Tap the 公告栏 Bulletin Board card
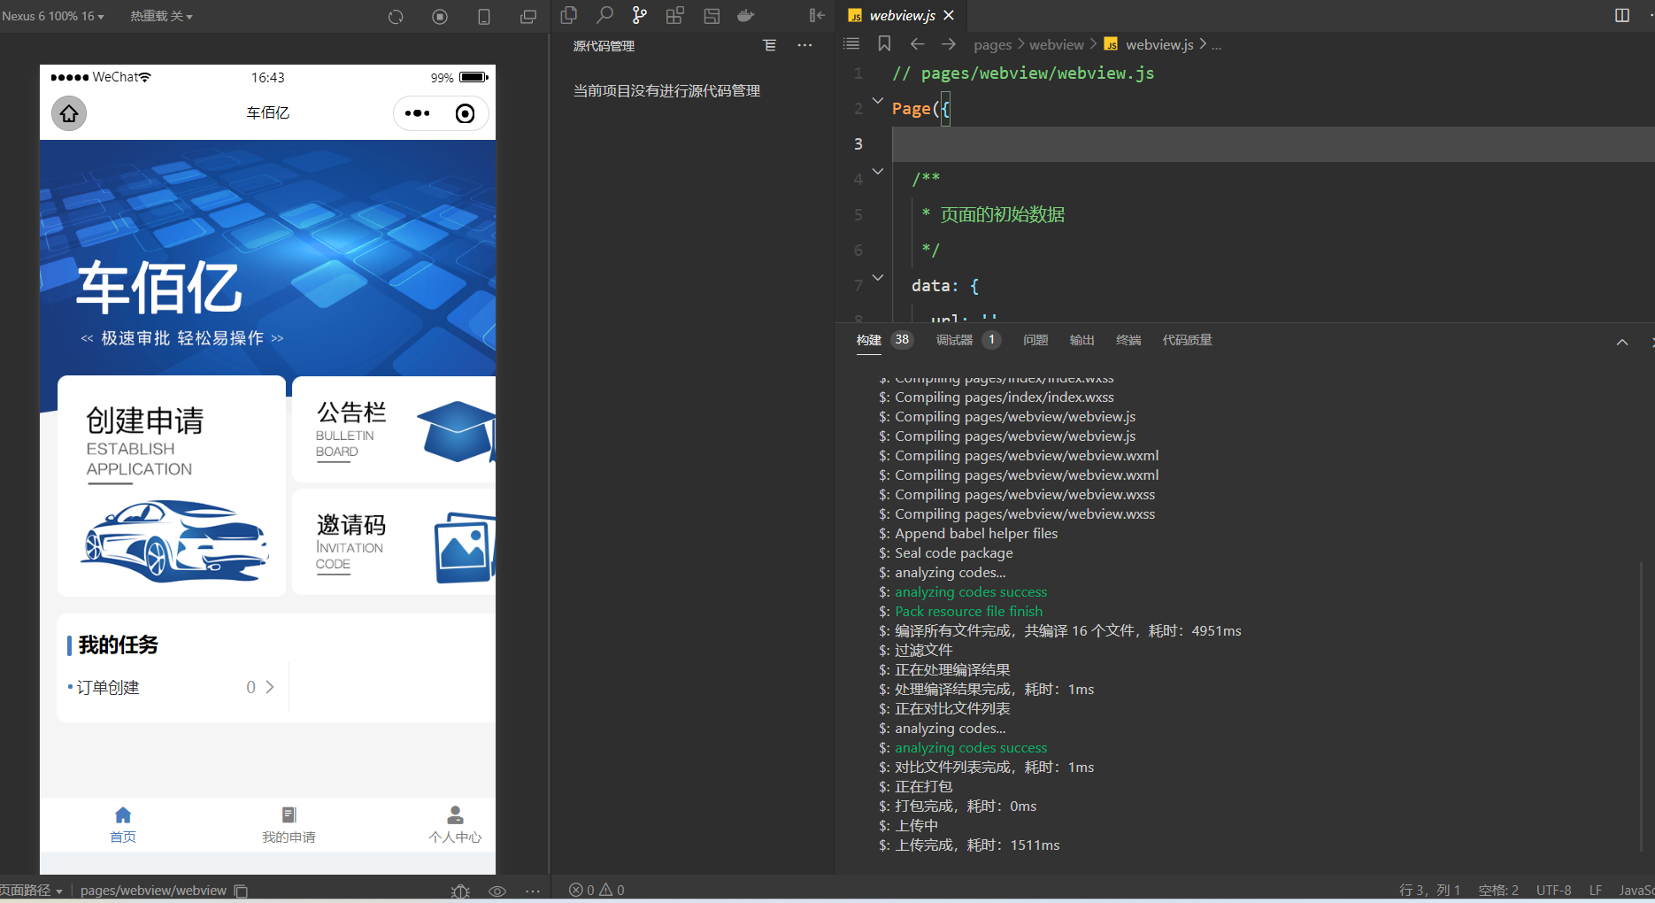Viewport: 1655px width, 903px height. click(x=394, y=429)
